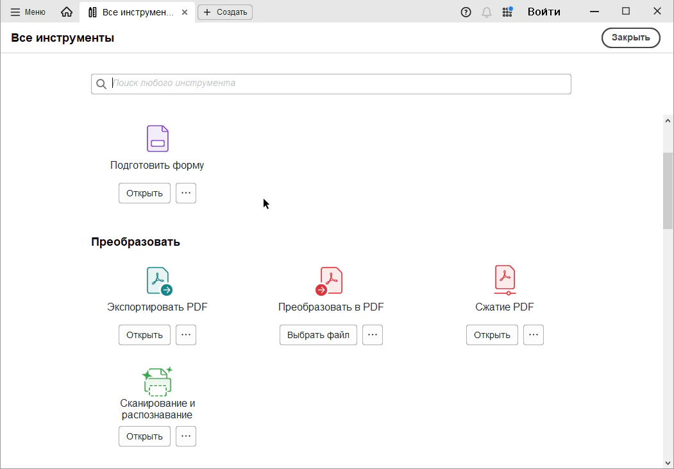
Task: Open the Меню hamburger menu
Action: [28, 12]
